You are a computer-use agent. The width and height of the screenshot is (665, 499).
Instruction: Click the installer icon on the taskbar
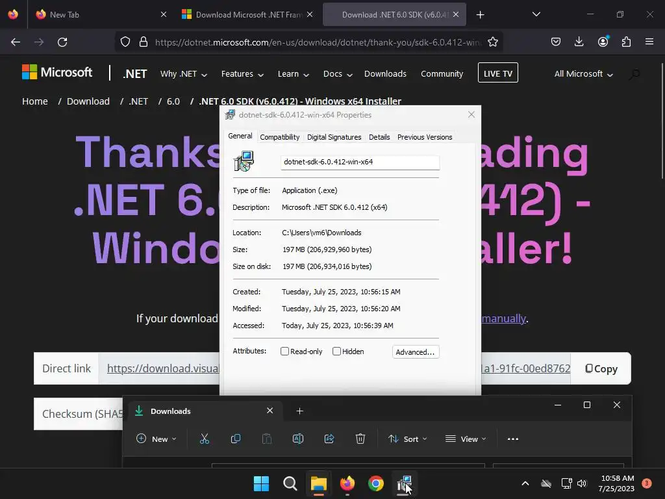pyautogui.click(x=404, y=483)
